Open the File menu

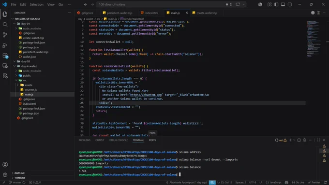pos(14,4)
